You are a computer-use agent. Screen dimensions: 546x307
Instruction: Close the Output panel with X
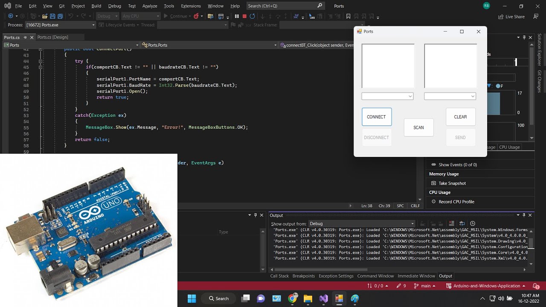click(x=531, y=215)
